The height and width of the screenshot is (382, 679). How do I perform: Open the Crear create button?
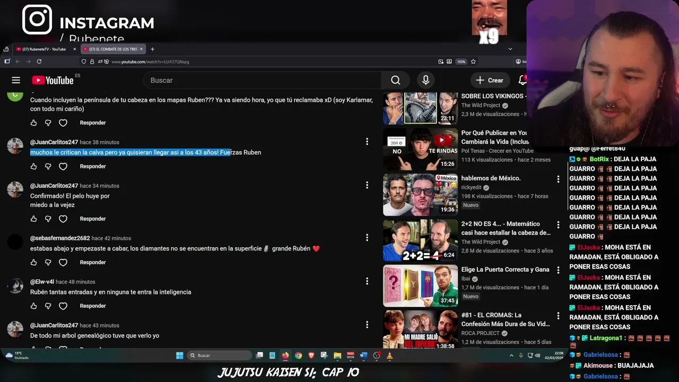[x=490, y=80]
